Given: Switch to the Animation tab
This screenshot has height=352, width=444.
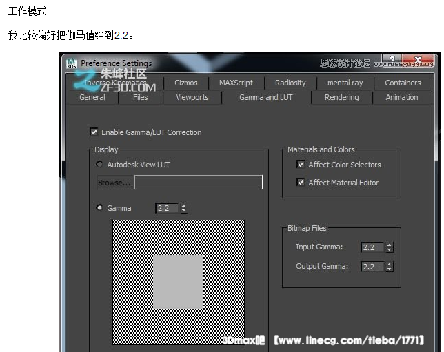Looking at the screenshot, I should [402, 97].
